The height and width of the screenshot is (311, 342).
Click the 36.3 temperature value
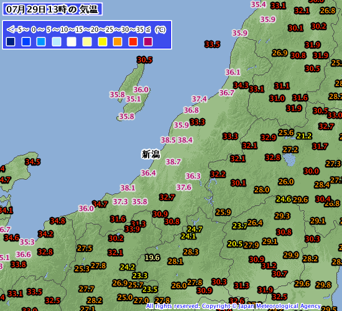coord(193,176)
